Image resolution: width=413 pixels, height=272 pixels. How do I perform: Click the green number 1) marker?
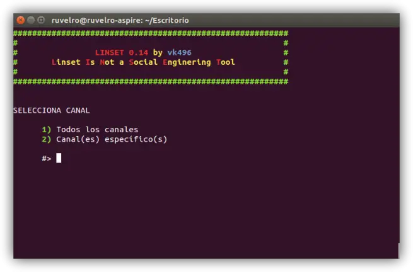47,130
